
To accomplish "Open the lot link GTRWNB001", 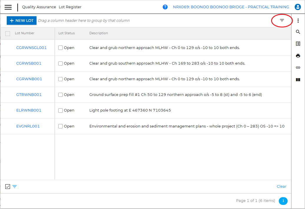I will [x=29, y=95].
